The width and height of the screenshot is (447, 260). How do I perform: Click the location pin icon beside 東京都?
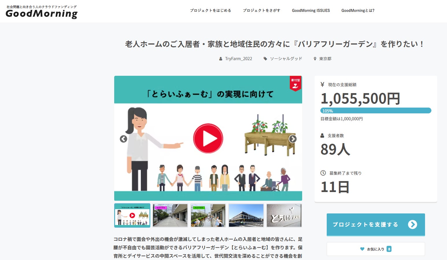(315, 59)
